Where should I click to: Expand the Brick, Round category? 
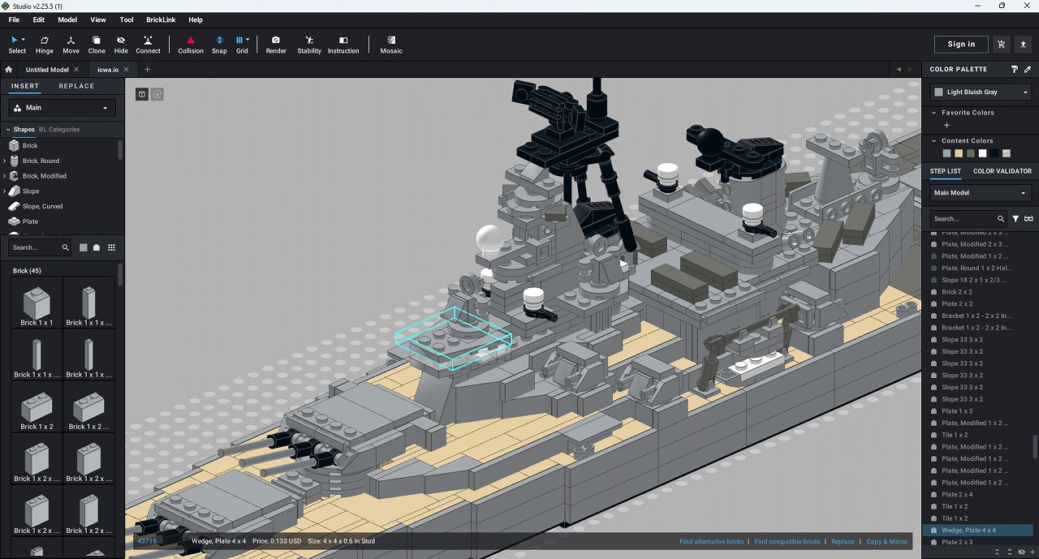[x=6, y=161]
